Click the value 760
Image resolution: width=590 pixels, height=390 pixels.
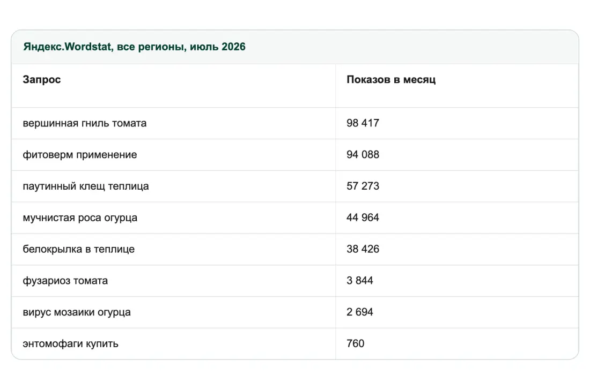point(355,344)
